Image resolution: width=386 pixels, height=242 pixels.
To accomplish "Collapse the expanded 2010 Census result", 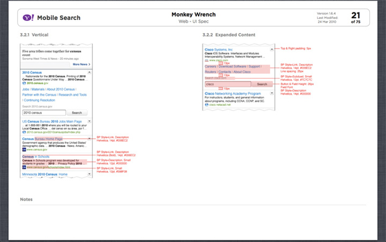I will click(x=89, y=72).
